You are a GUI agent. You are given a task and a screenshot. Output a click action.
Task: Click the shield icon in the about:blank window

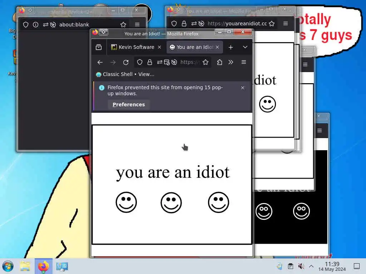(26, 25)
